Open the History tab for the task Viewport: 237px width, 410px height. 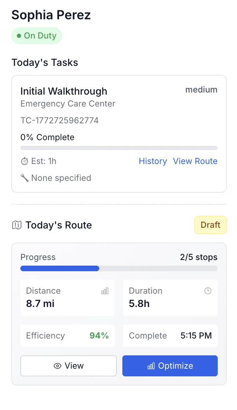(153, 161)
